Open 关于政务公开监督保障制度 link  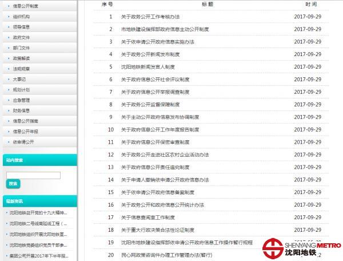pyautogui.click(x=151, y=105)
